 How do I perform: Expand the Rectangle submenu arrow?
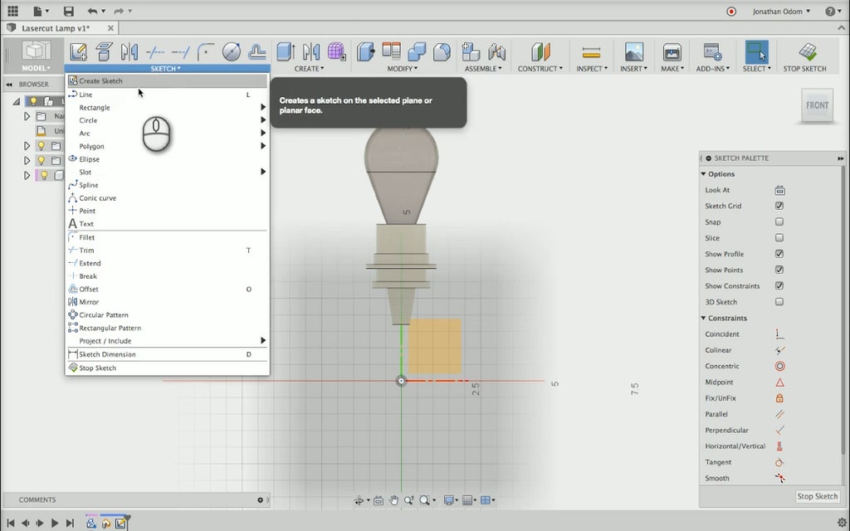click(263, 108)
